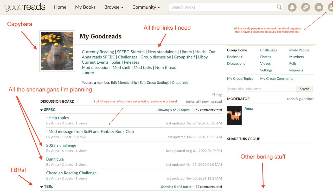Open group Videos
The width and height of the screenshot is (333, 192).
pyautogui.click(x=265, y=63)
